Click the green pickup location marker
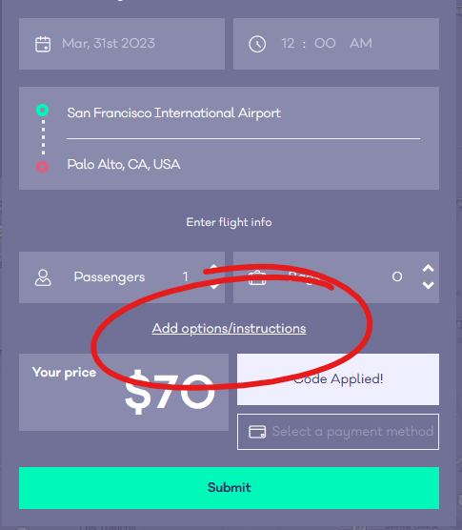 pyautogui.click(x=43, y=110)
